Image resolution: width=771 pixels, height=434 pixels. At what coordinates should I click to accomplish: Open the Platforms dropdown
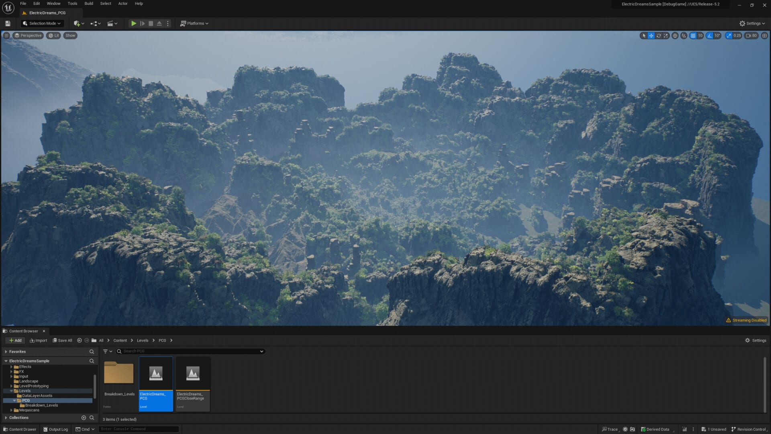[x=194, y=23]
